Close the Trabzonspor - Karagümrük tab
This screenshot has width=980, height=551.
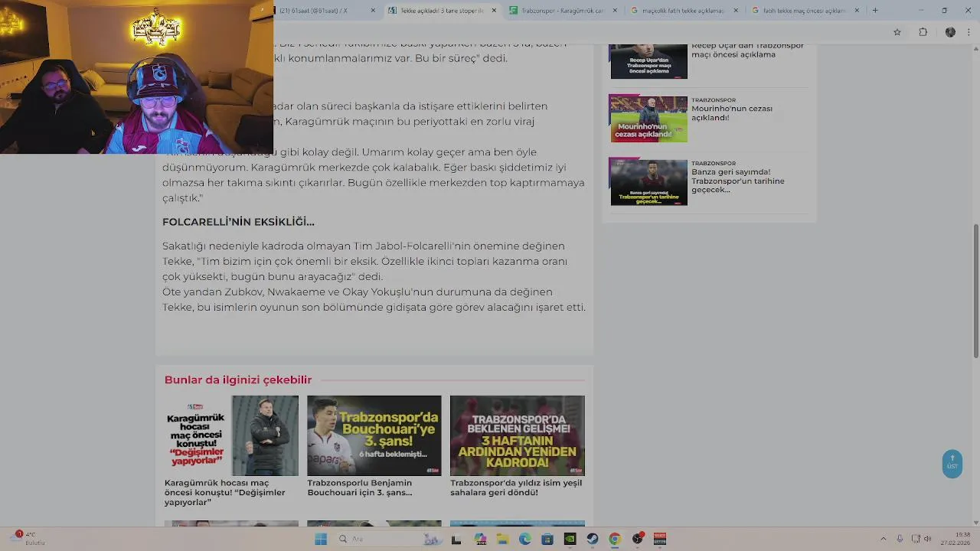coord(615,11)
